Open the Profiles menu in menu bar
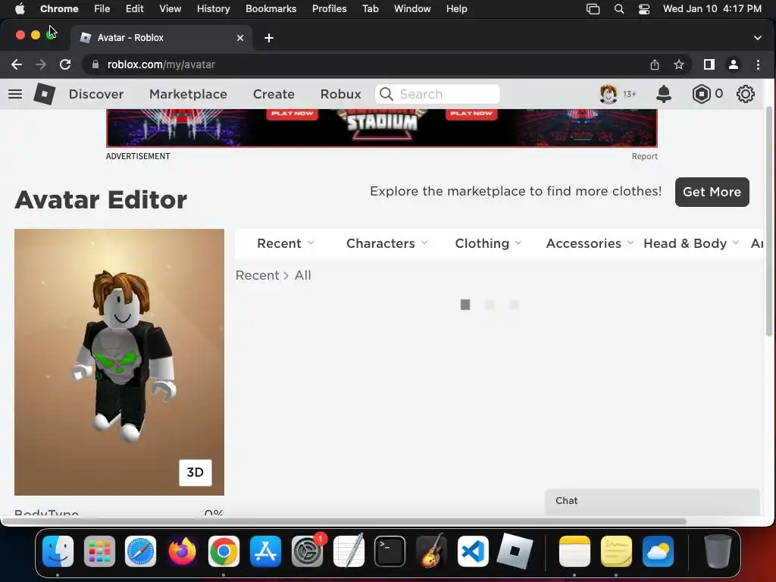 tap(329, 9)
